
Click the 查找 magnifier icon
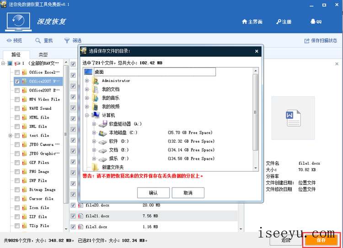point(38,40)
